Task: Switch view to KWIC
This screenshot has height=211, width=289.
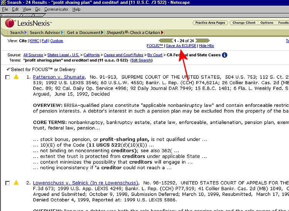Action: coord(34,41)
